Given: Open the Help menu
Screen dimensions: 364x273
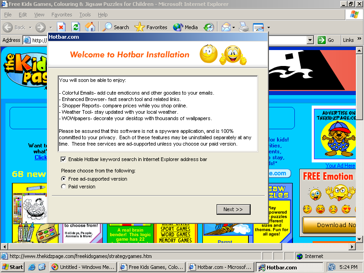Looking at the screenshot, I should (103, 15).
